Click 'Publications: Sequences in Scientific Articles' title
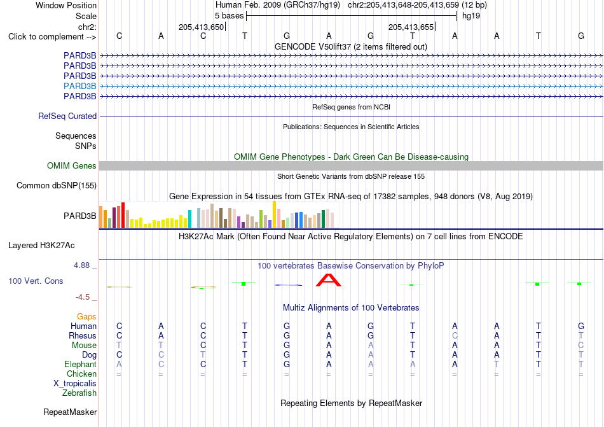The image size is (604, 427). click(351, 127)
